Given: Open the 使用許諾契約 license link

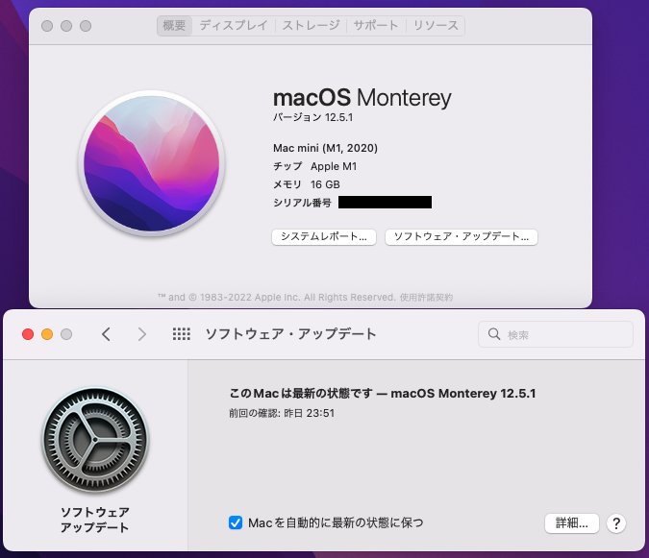Looking at the screenshot, I should coord(426,297).
